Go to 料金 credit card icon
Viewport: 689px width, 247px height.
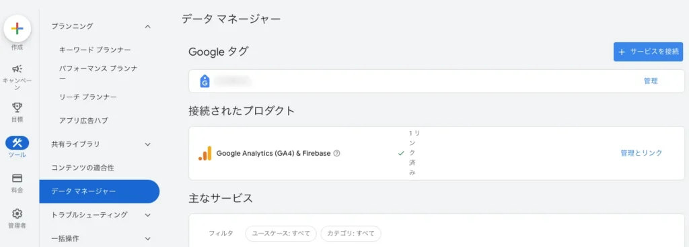tap(17, 179)
